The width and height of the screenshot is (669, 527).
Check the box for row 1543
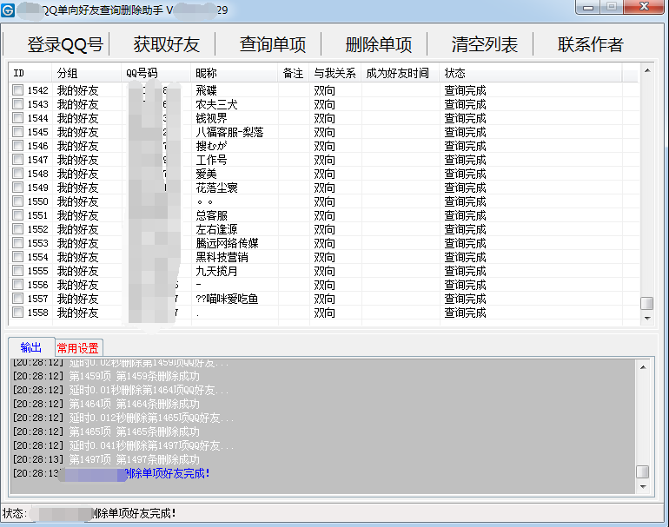click(18, 104)
